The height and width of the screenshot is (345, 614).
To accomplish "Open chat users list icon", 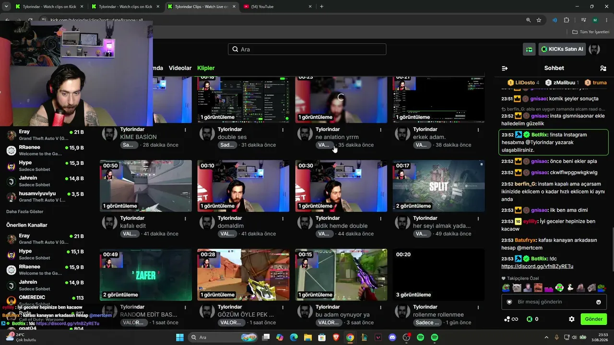I will click(x=603, y=69).
